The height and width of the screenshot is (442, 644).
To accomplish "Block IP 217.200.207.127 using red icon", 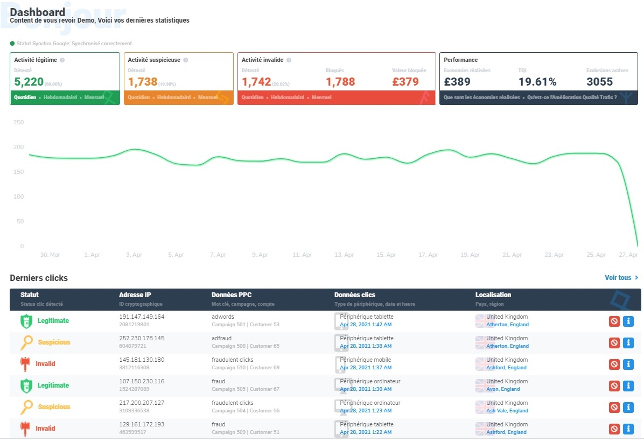I will pos(614,408).
